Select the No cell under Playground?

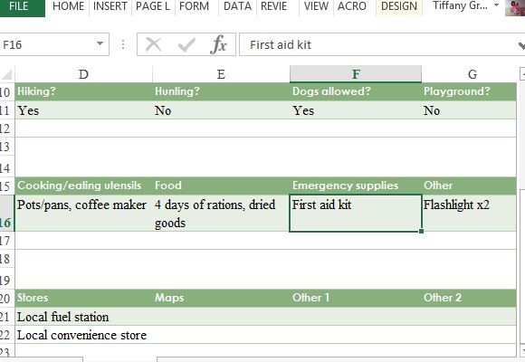pos(469,110)
